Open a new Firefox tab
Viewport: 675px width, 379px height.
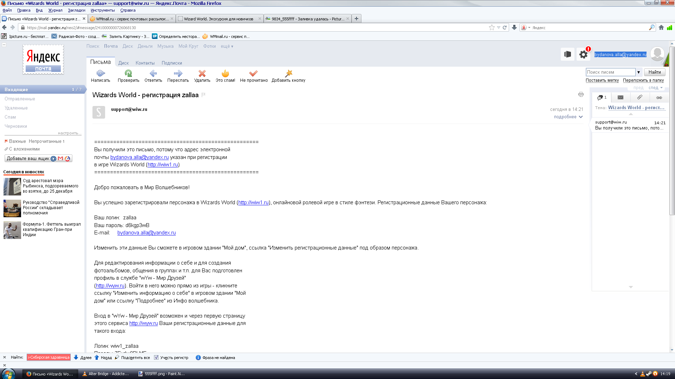pos(356,19)
